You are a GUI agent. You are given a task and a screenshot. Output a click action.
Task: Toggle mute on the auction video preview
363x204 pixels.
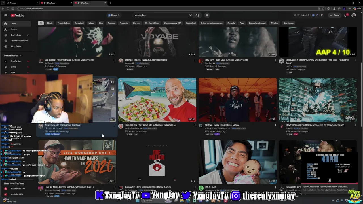click(112, 82)
